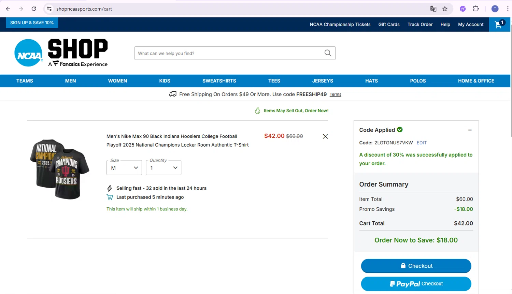The height and width of the screenshot is (294, 512).
Task: Open the TEAMS menu
Action: point(25,81)
